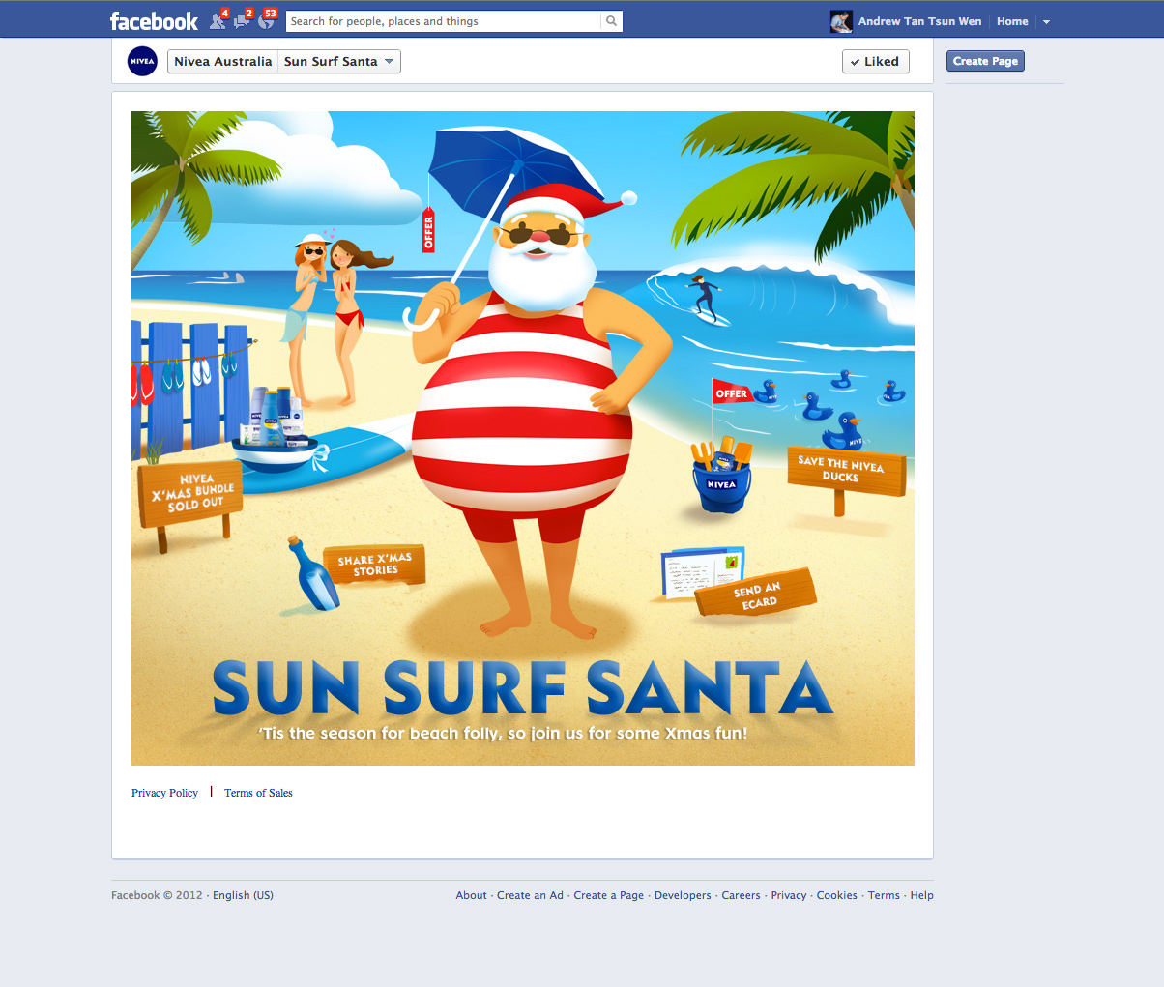
Task: Toggle the Liked button
Action: (x=875, y=61)
